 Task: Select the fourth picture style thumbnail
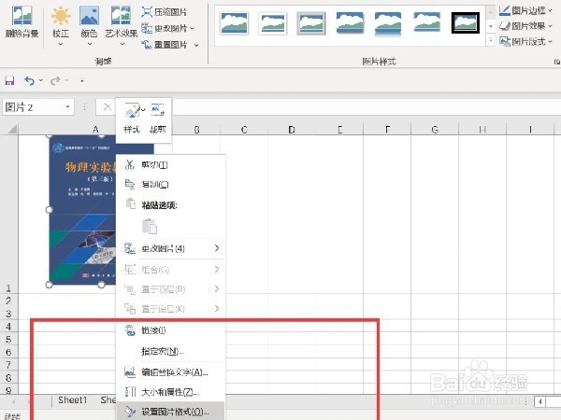coord(350,22)
